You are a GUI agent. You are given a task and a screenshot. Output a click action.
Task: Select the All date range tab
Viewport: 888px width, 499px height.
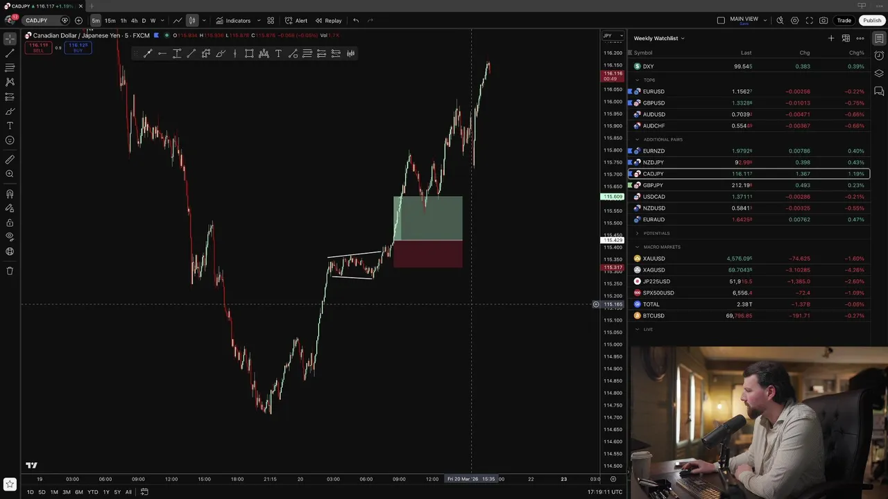128,492
